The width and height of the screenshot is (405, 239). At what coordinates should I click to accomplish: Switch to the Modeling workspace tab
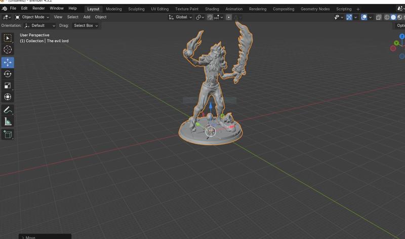pos(113,9)
